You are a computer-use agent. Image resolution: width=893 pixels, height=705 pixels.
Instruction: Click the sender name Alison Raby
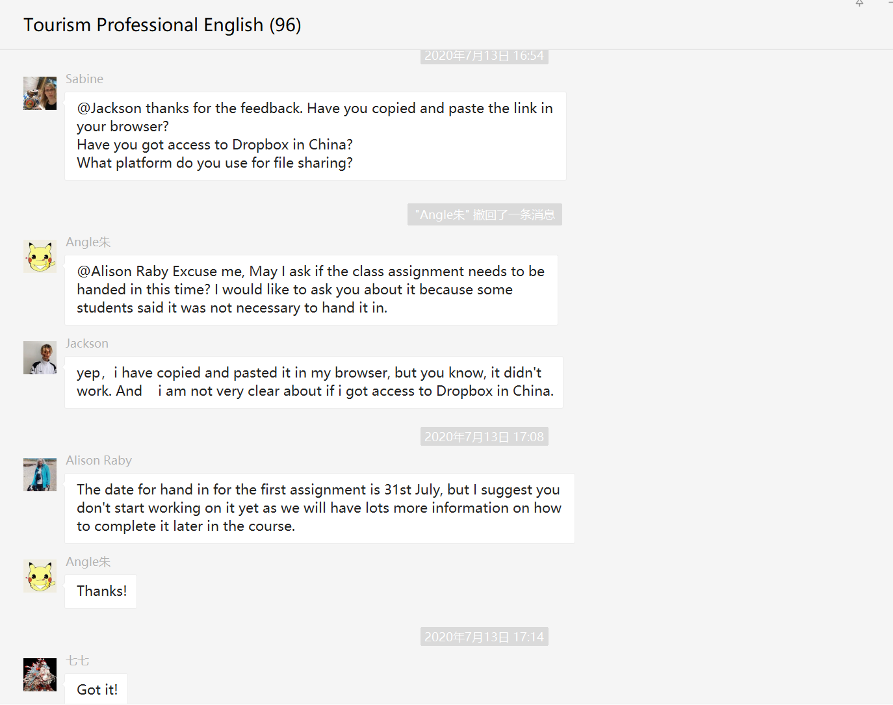tap(99, 461)
